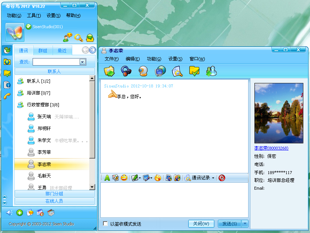Viewport: 310px width, 233px height.
Task: Click the red block icon in chat toolbar
Action: tap(222, 178)
